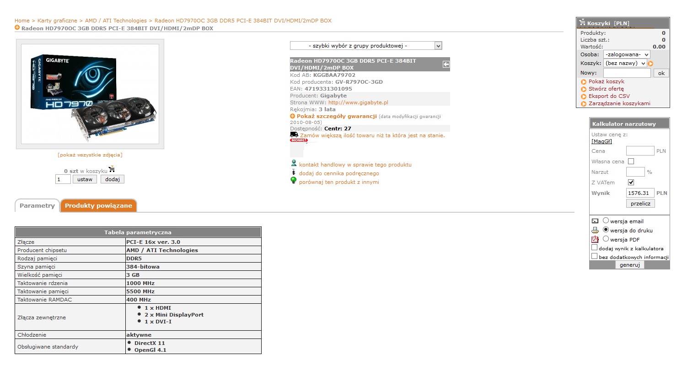Open the "szybki wybór z grupy produktowej" dropdown
Image resolution: width=682 pixels, height=371 pixels.
pos(366,46)
